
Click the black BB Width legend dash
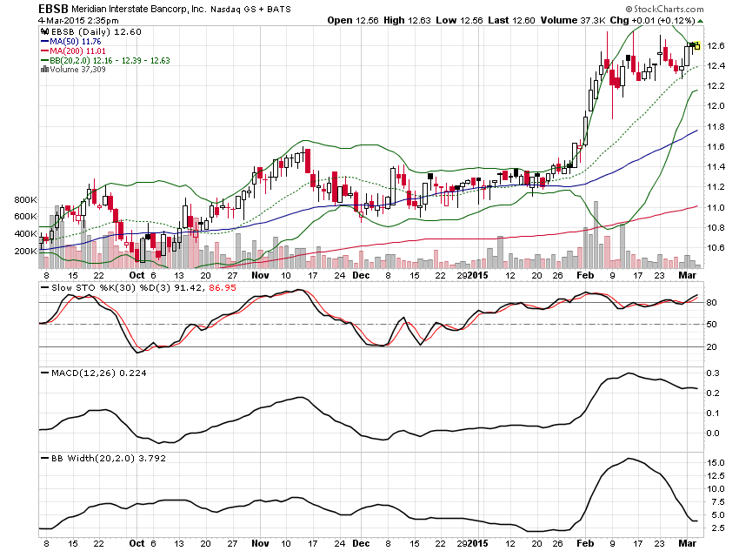44,458
